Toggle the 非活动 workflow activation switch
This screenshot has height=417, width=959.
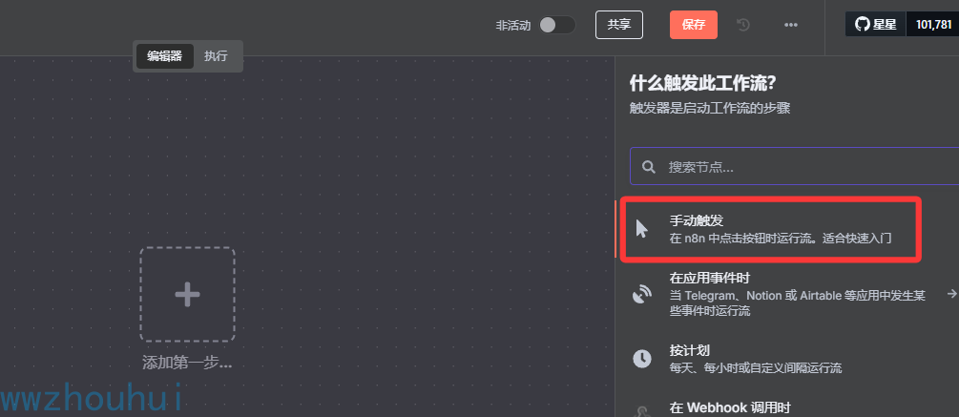click(x=556, y=25)
